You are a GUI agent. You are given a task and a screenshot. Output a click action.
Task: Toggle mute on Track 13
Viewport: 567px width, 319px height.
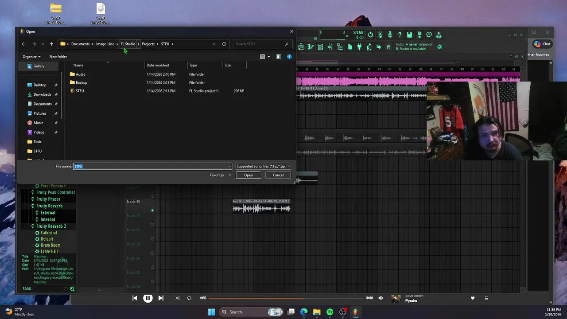[152, 253]
